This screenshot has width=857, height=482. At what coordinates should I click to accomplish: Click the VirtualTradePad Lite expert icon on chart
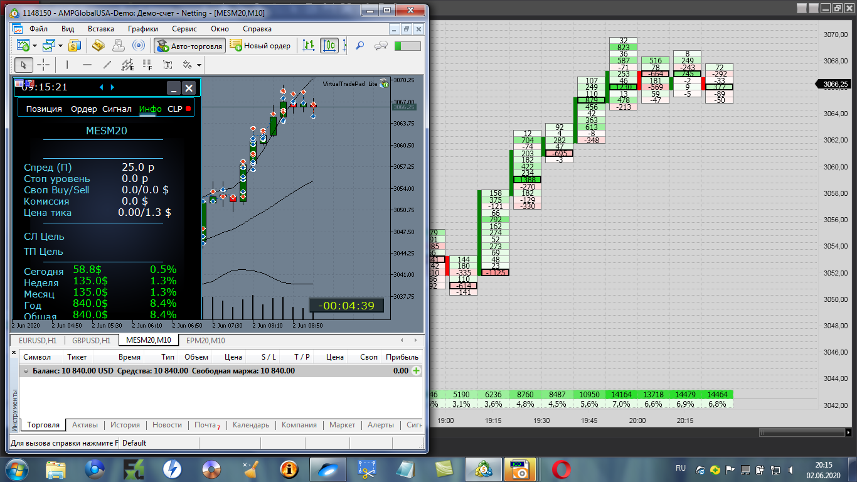pyautogui.click(x=384, y=83)
